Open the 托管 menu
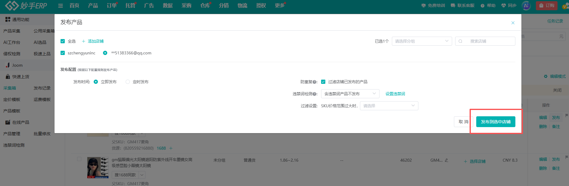 click(130, 6)
